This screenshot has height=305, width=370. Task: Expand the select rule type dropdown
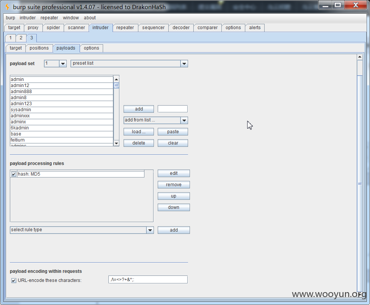tap(150, 230)
